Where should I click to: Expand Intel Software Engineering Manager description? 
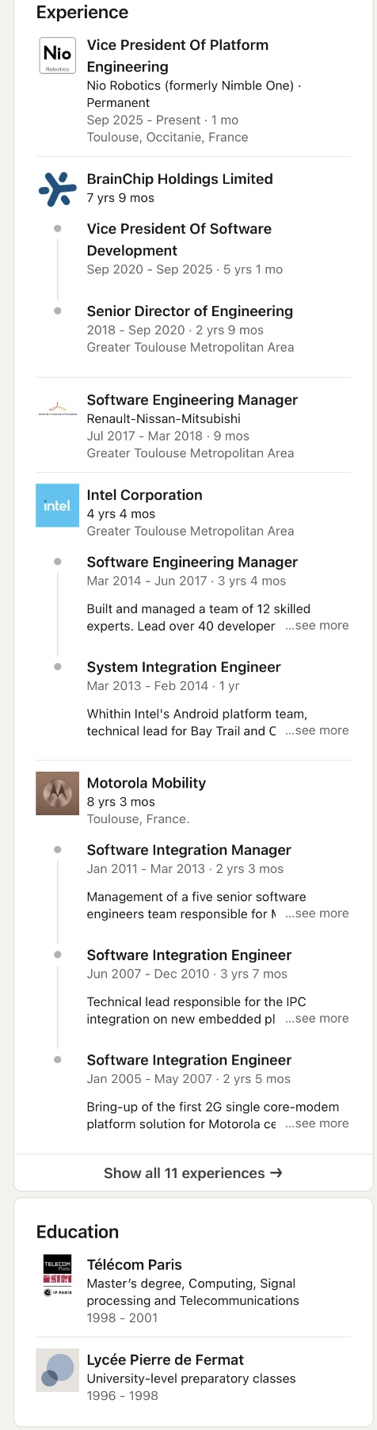(x=317, y=626)
